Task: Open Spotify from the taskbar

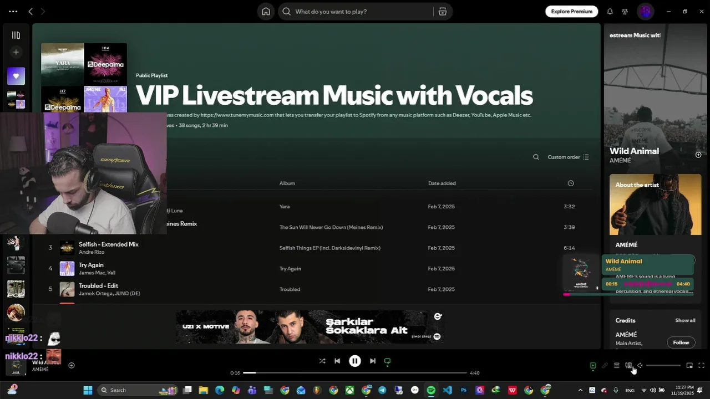Action: pos(431,390)
